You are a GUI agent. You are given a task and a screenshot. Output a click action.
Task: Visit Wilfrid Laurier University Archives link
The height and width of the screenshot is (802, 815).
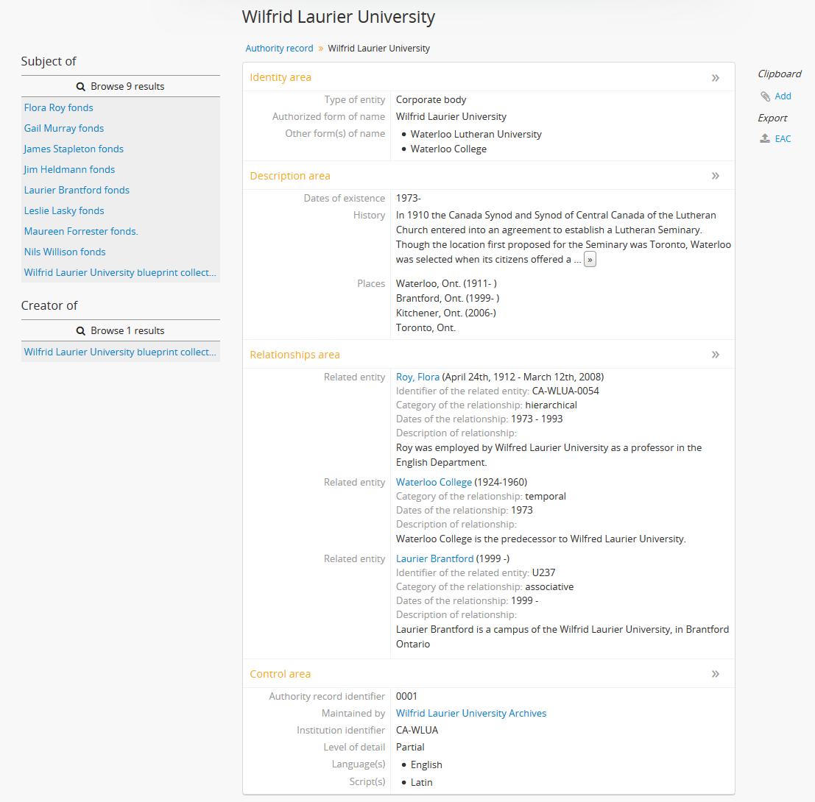coord(471,713)
